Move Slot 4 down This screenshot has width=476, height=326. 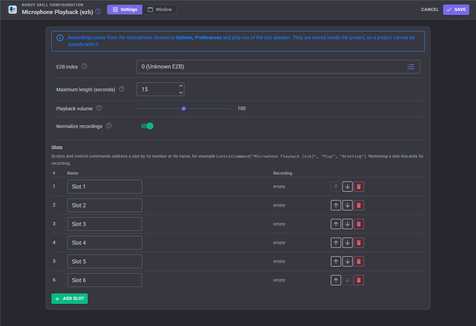(347, 243)
